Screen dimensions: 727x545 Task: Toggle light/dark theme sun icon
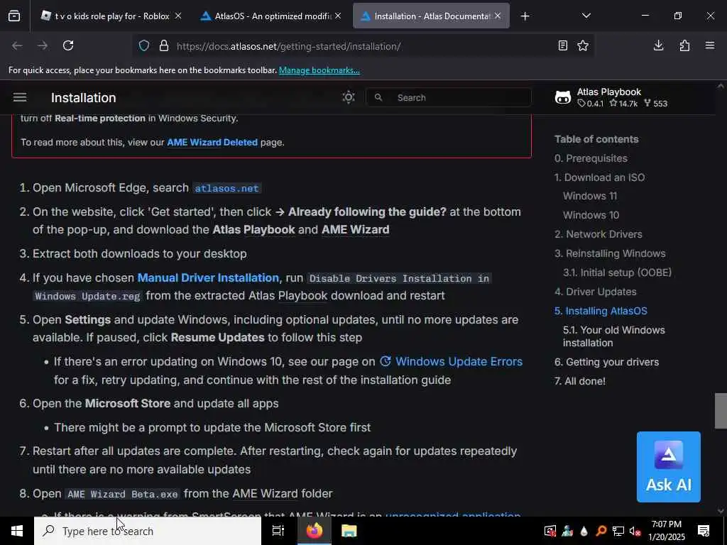348,97
